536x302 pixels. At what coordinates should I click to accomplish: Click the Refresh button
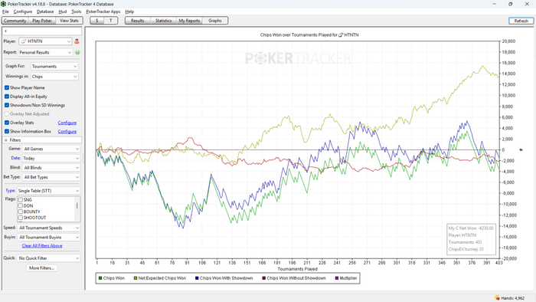tap(521, 21)
